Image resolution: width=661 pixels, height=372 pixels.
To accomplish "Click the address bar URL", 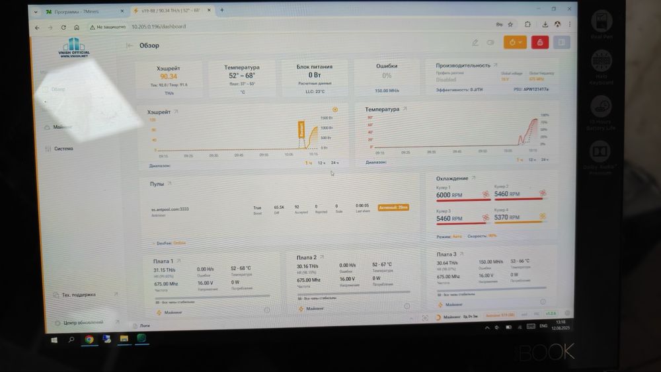I will pyautogui.click(x=159, y=26).
